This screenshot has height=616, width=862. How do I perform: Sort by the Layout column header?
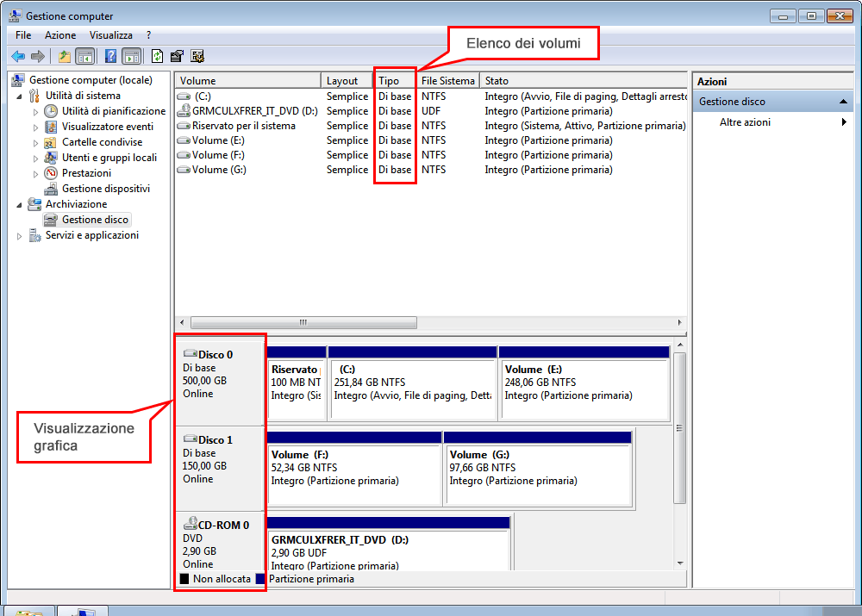pyautogui.click(x=347, y=81)
